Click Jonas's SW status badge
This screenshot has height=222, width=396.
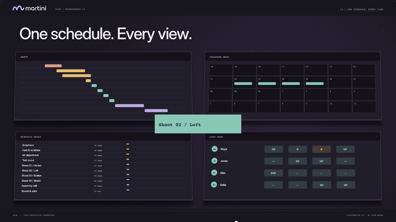pyautogui.click(x=298, y=161)
